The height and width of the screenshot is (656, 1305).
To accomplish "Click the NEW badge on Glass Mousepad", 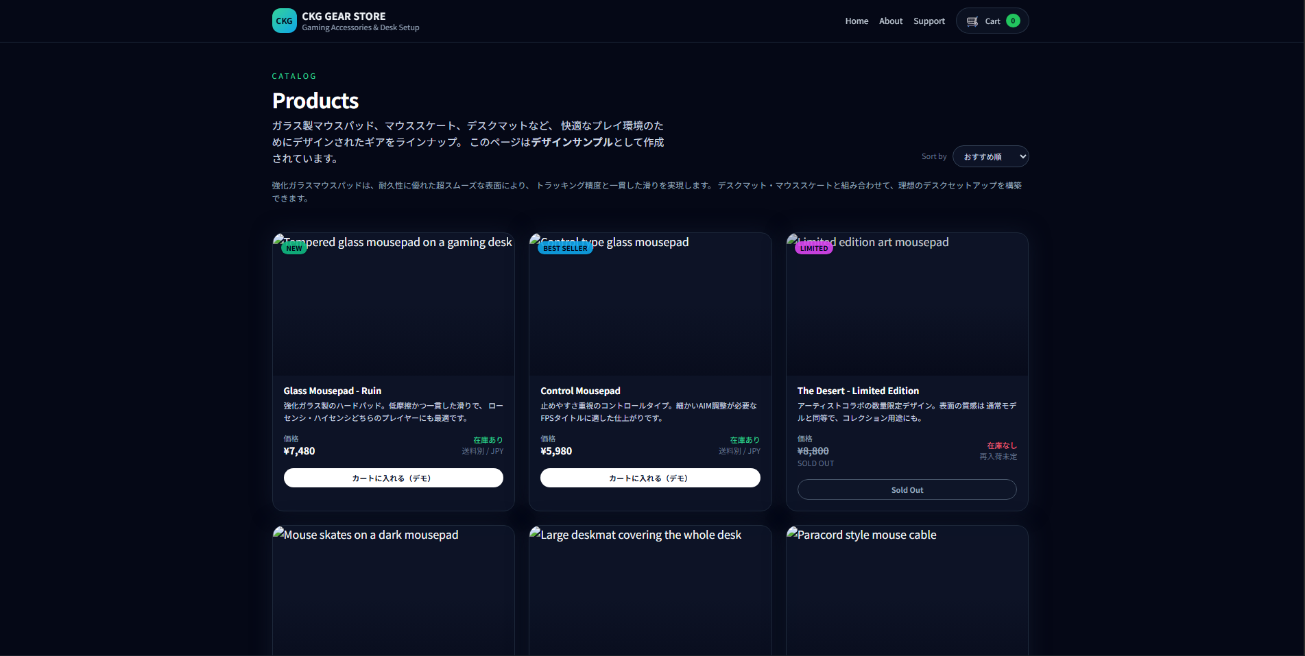I will point(294,247).
